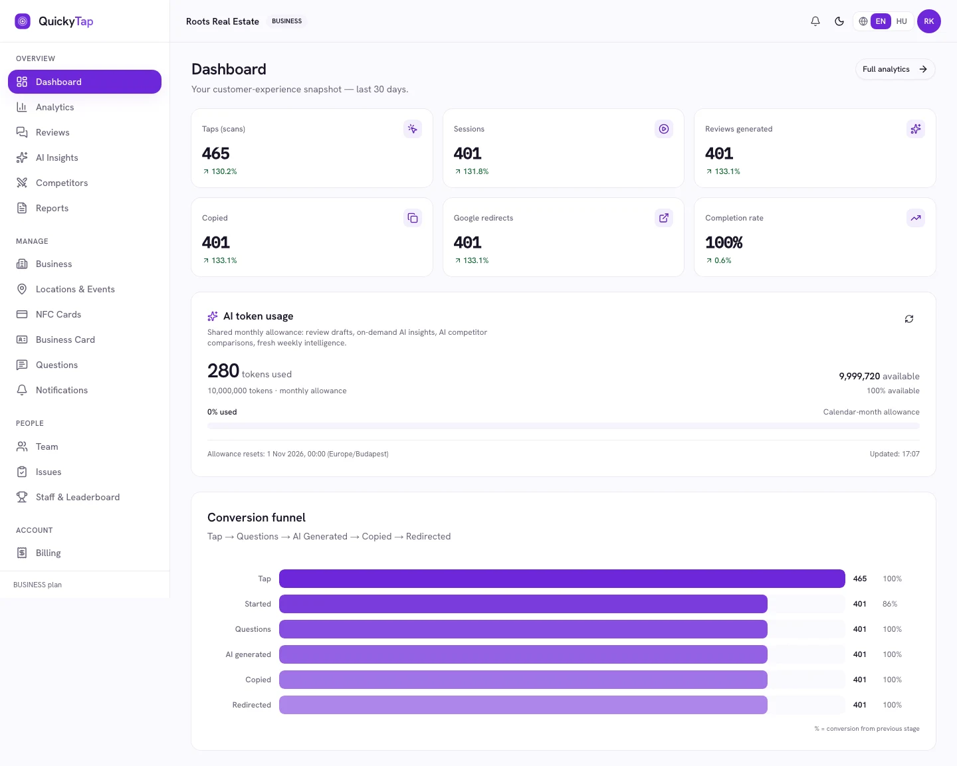Open the Taps (scans) 465 card
957x766 pixels.
(312, 148)
